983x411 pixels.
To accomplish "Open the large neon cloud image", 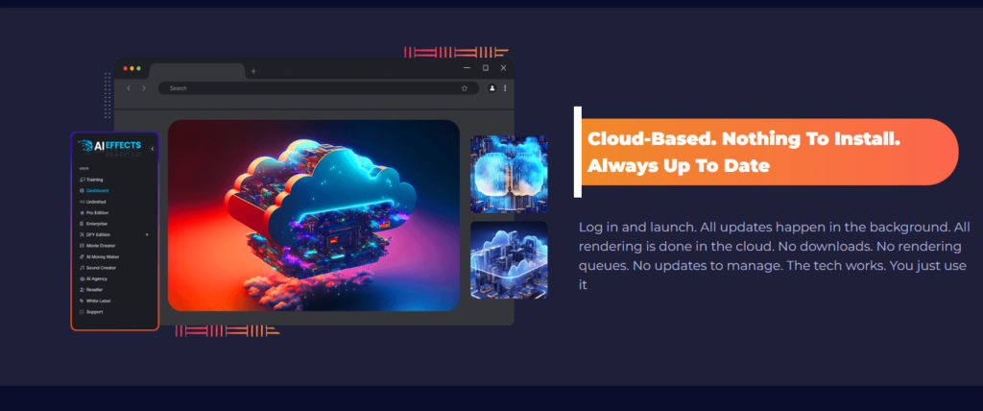I will coord(314,215).
